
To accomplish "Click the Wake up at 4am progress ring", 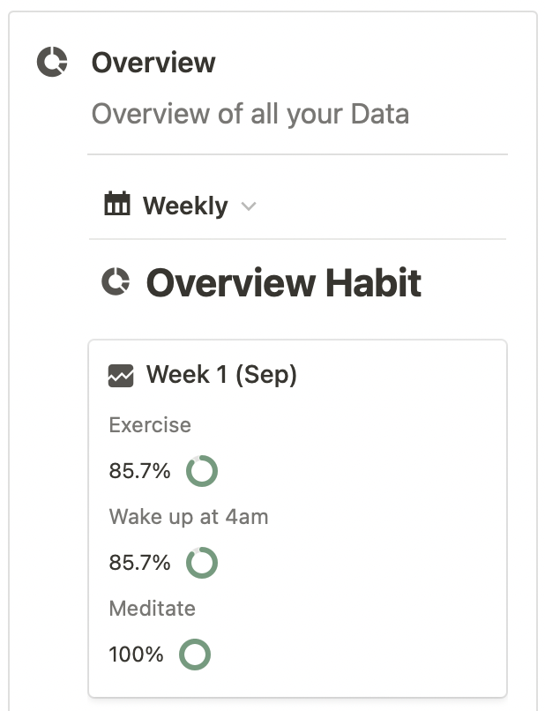I will 202,563.
